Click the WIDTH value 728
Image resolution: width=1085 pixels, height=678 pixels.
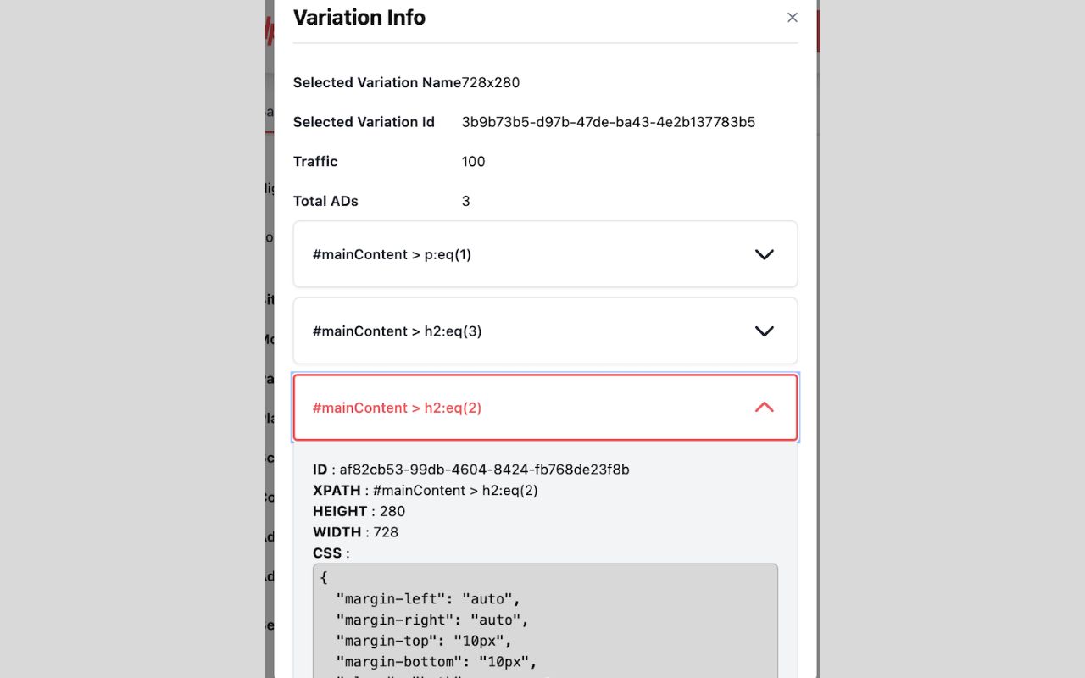coord(386,532)
